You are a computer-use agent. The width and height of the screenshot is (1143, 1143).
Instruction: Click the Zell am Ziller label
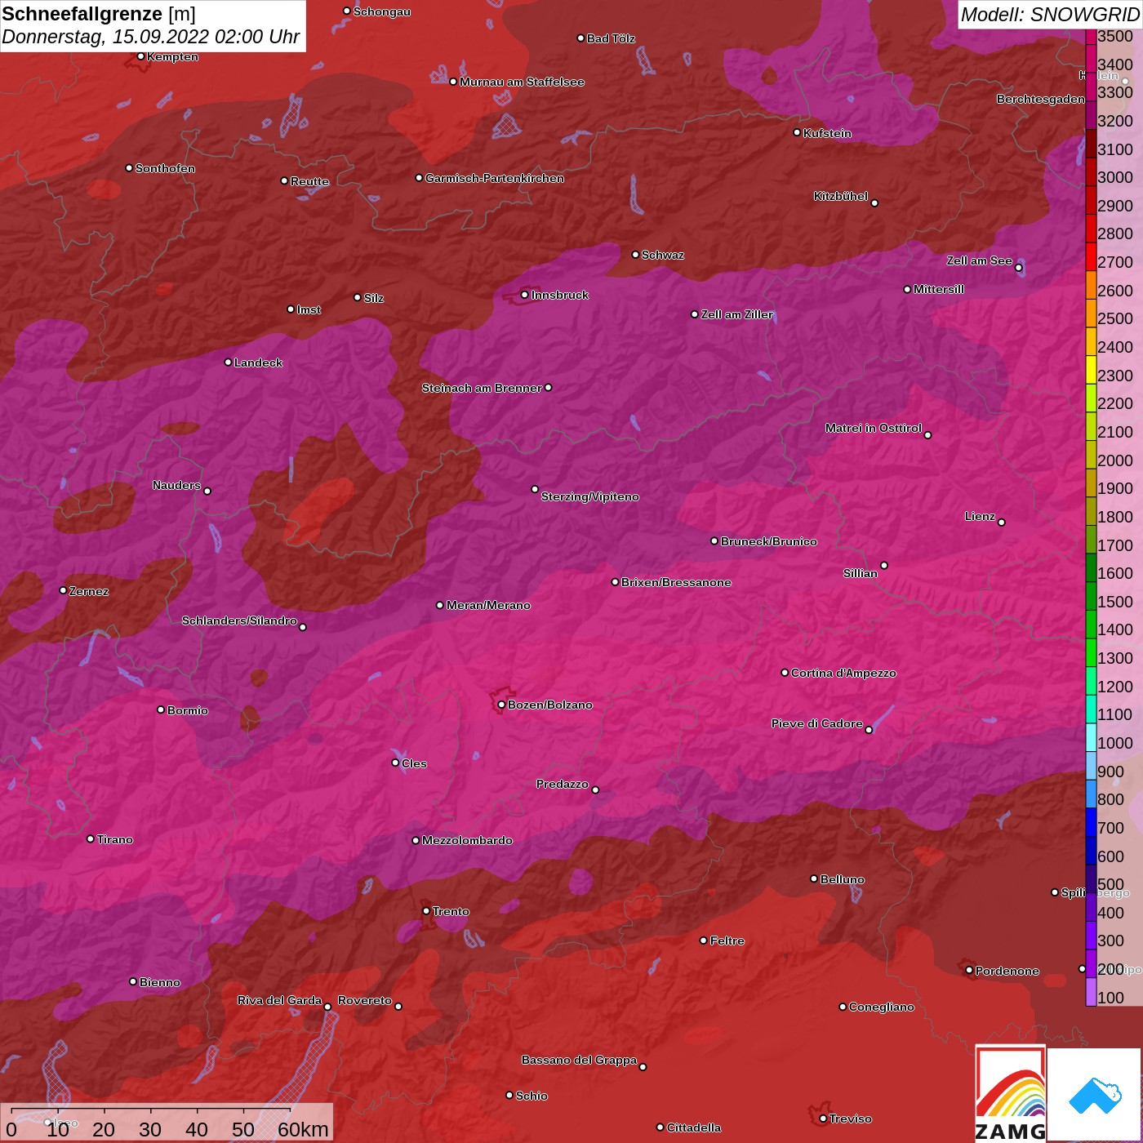[x=737, y=314]
